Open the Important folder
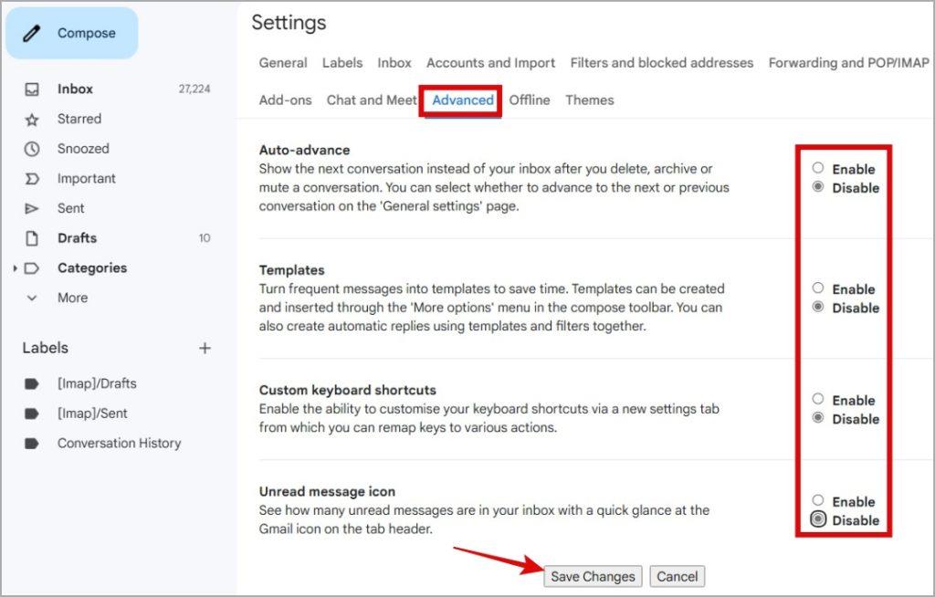The width and height of the screenshot is (935, 597). (87, 178)
